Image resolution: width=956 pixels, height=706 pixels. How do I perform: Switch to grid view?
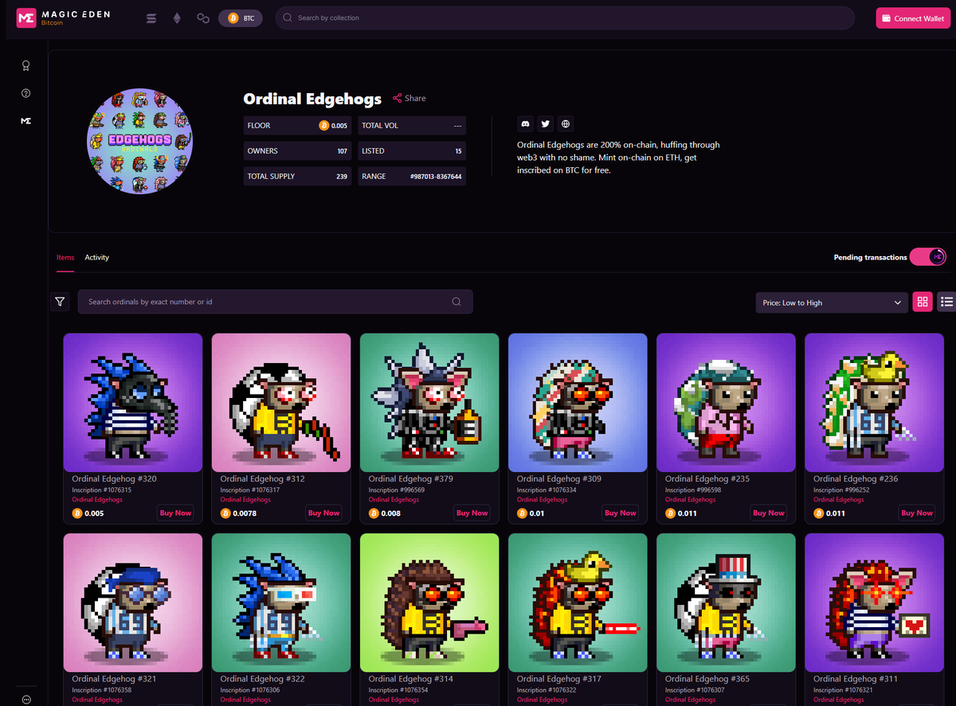pyautogui.click(x=923, y=302)
